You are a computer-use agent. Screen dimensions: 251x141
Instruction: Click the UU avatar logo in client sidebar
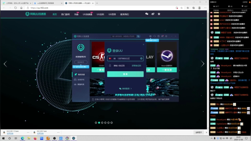(x=81, y=47)
